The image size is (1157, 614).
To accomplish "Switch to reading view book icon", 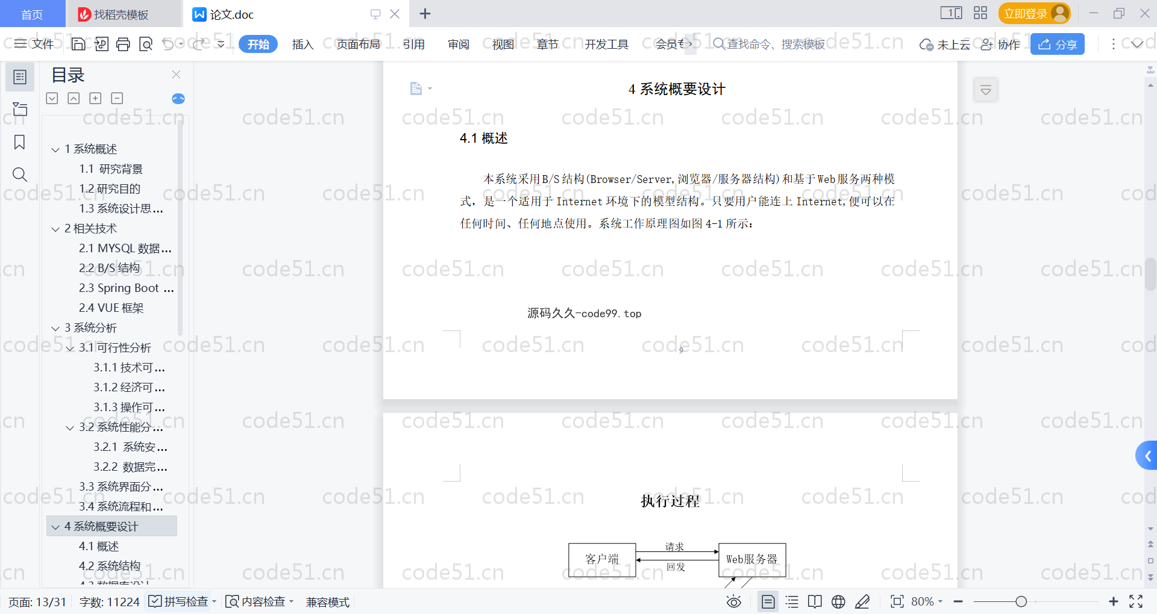I will coord(815,601).
